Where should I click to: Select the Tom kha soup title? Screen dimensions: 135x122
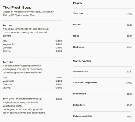[x=8, y=62]
